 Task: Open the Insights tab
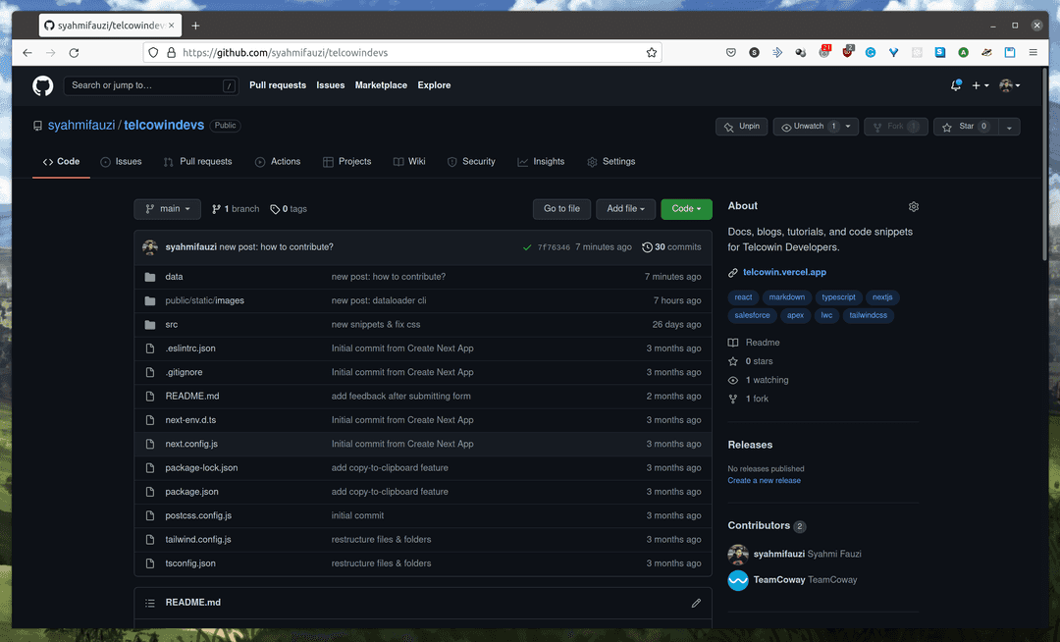tap(541, 162)
